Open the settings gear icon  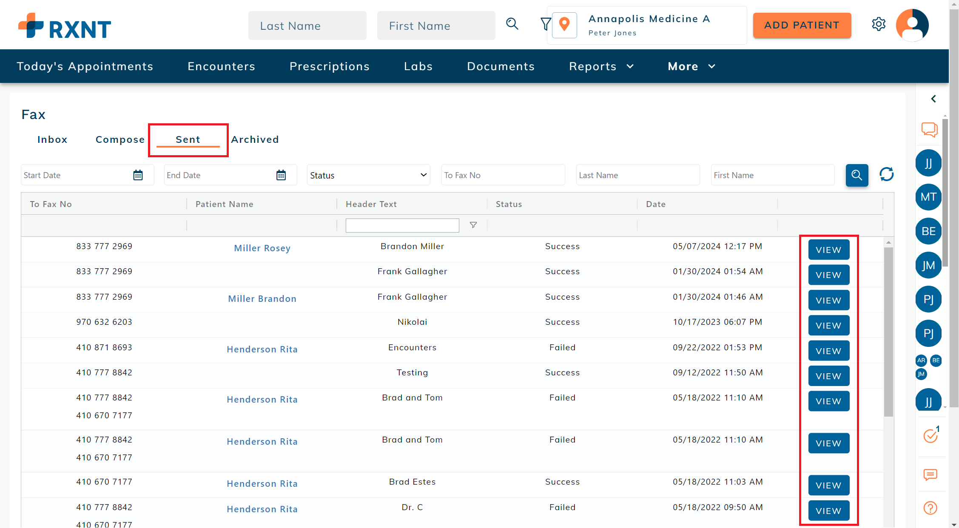tap(878, 24)
